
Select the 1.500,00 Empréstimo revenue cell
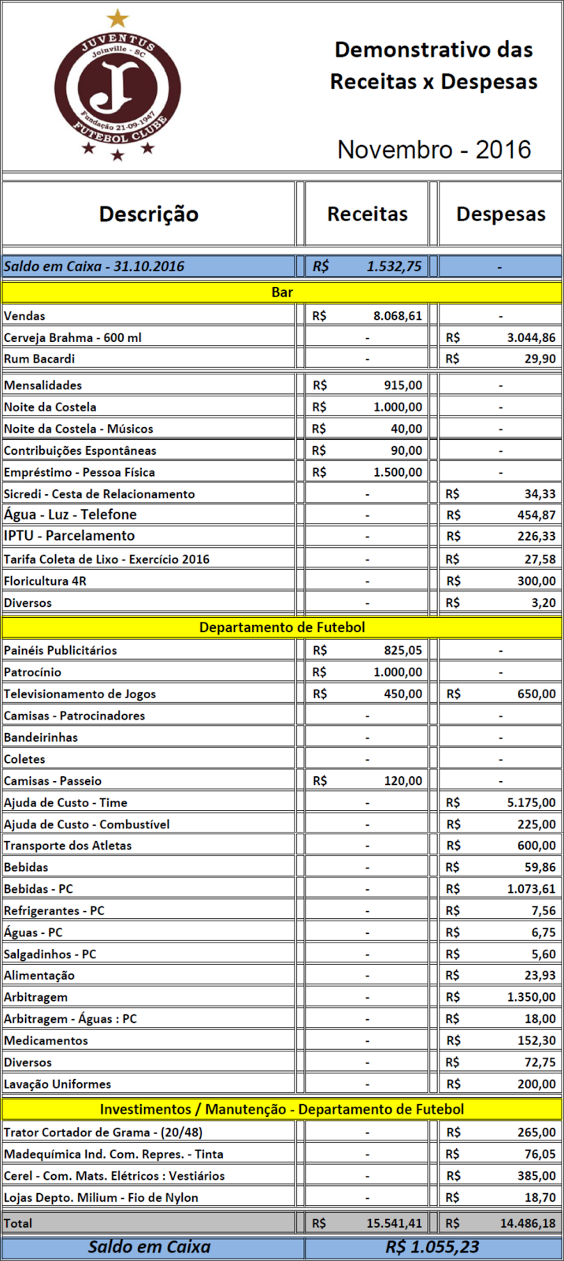pyautogui.click(x=367, y=472)
